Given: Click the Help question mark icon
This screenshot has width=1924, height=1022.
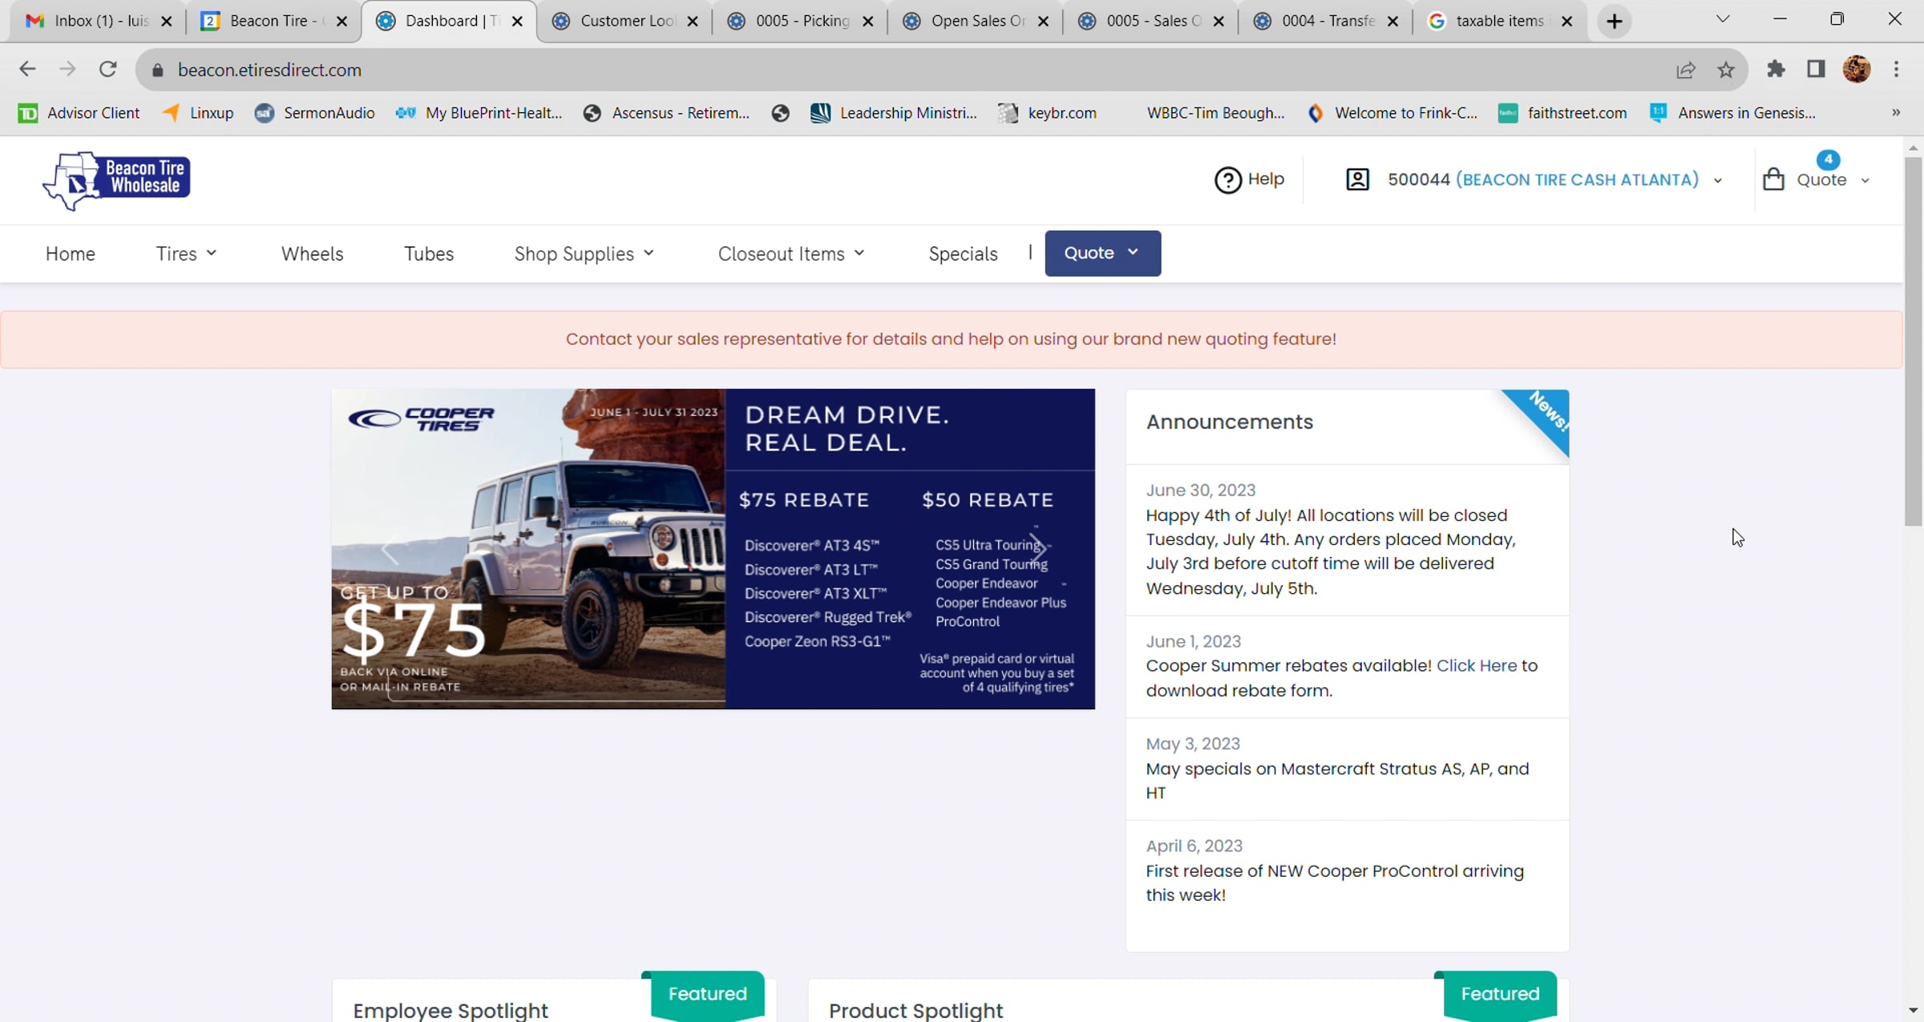Looking at the screenshot, I should 1227,180.
